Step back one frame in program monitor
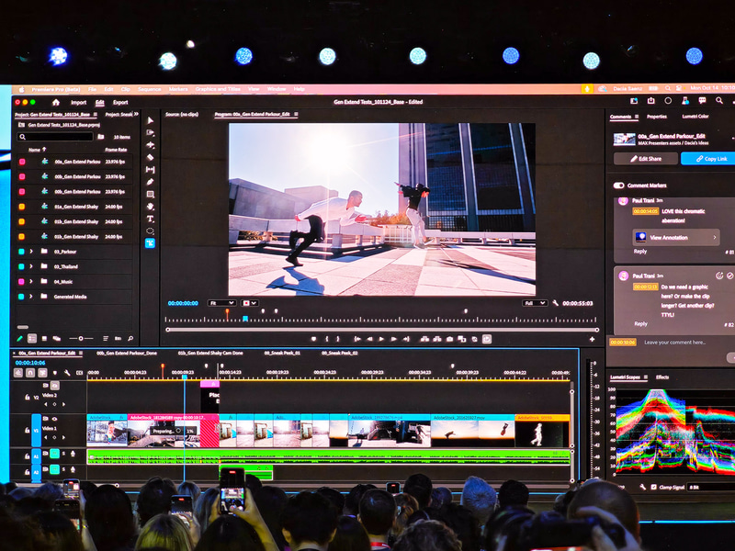This screenshot has height=551, width=735. pos(369,339)
